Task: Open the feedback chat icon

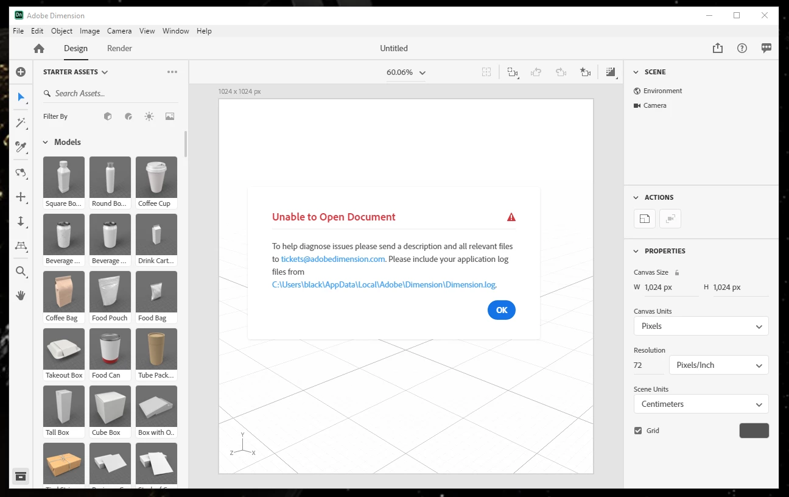Action: [x=766, y=48]
